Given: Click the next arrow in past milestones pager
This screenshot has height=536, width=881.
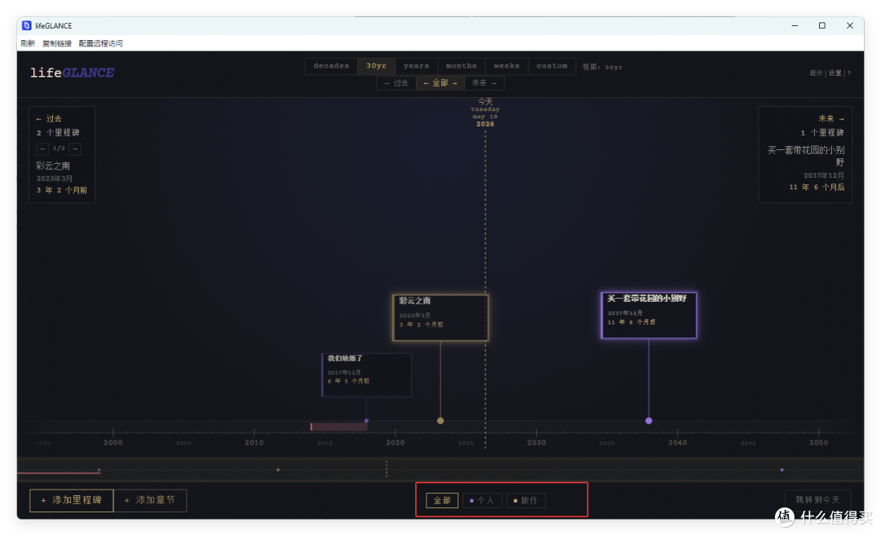Looking at the screenshot, I should click(75, 148).
